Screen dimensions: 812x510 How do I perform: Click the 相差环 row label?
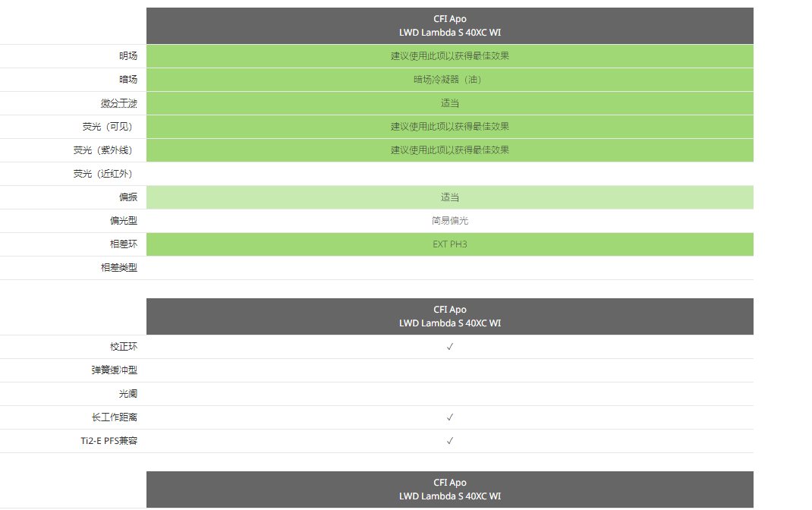tap(124, 244)
